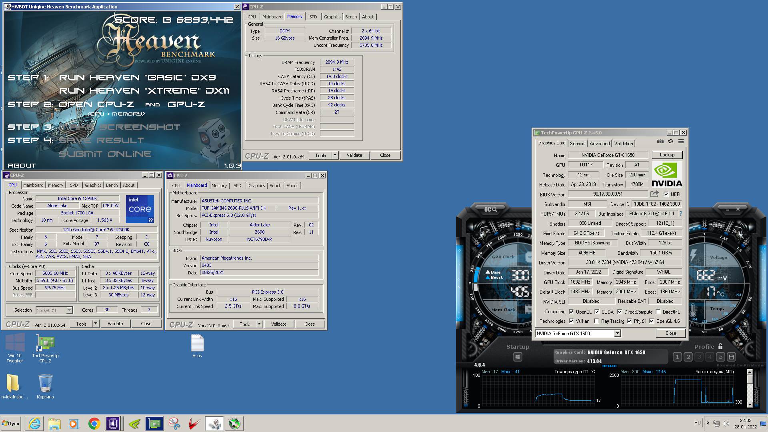Toggle the CUDA checkbox
This screenshot has height=432, width=768.
pyautogui.click(x=597, y=312)
